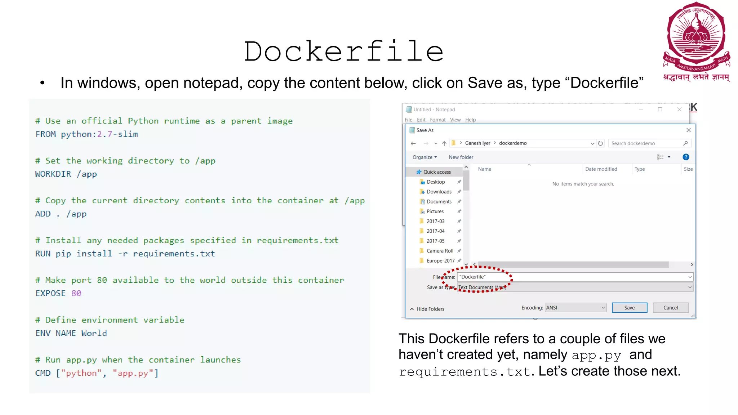Select the Europe-2017 folder

tap(440, 260)
